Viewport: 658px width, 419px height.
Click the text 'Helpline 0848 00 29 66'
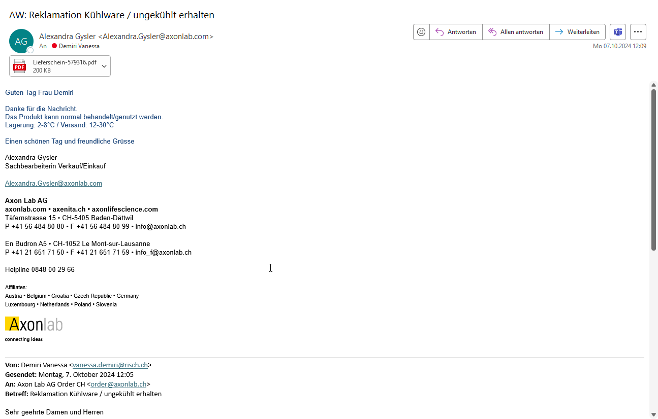coord(40,269)
